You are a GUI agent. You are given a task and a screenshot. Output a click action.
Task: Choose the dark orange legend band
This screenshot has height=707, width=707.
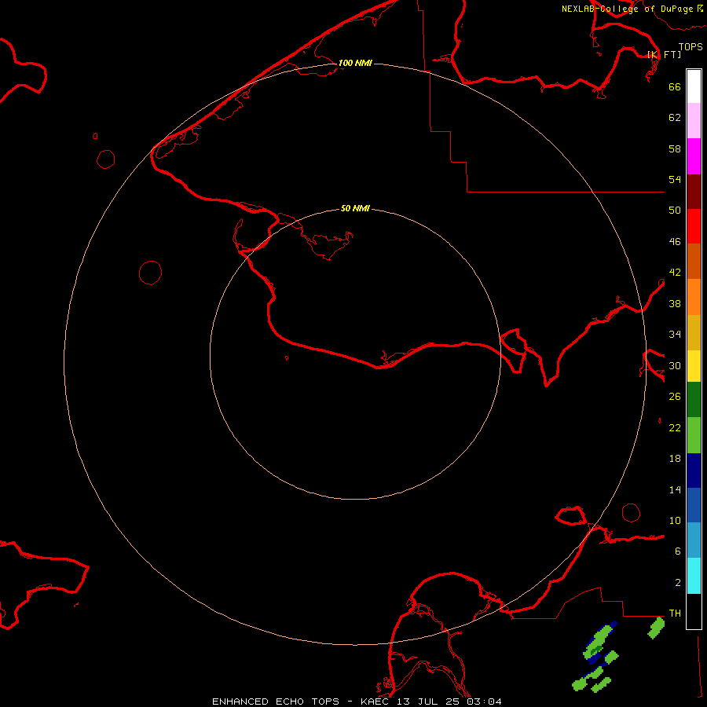coord(694,262)
